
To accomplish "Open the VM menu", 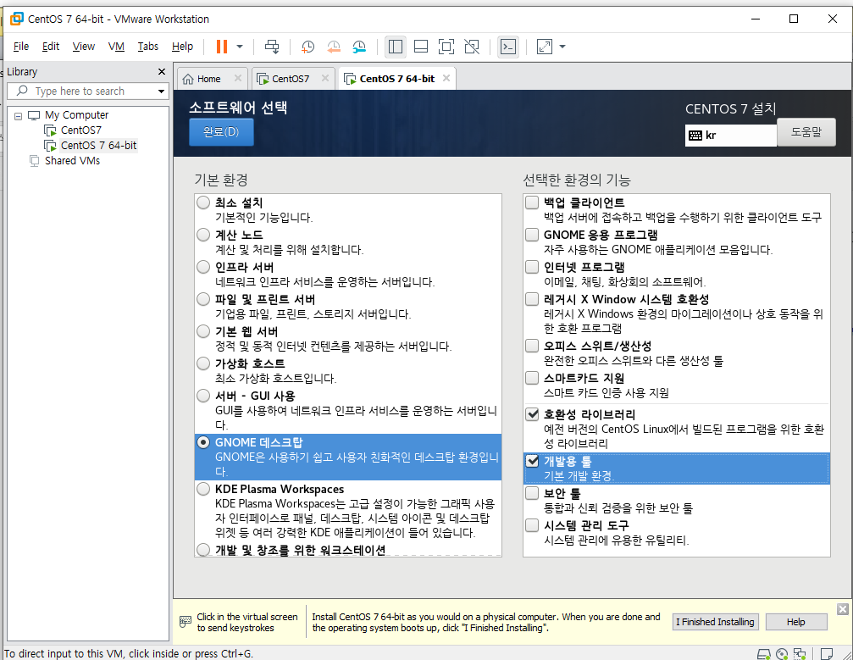I will tap(116, 47).
